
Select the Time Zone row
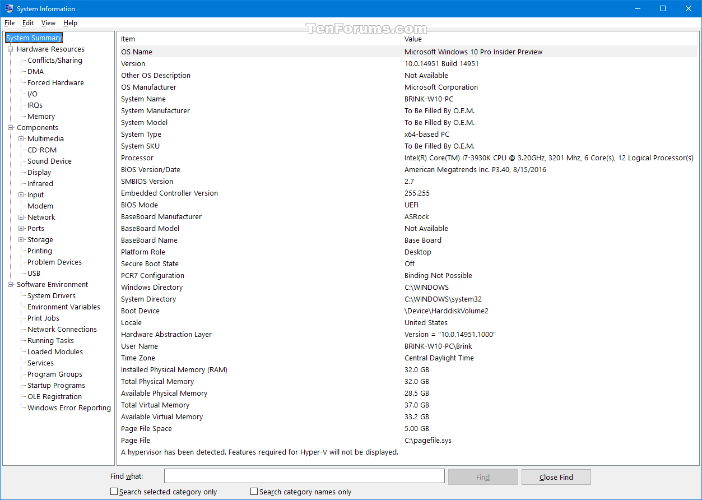click(x=407, y=358)
